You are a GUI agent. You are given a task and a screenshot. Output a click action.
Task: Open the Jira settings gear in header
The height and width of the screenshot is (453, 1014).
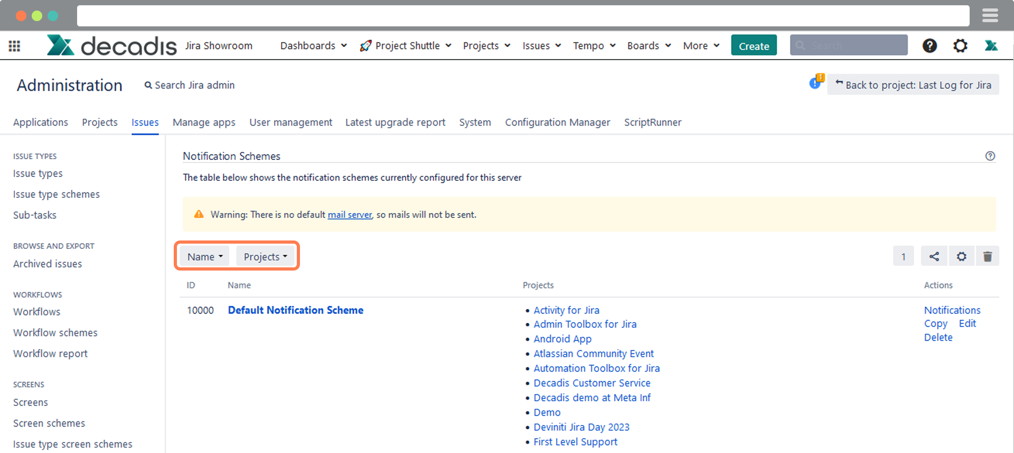pyautogui.click(x=960, y=46)
